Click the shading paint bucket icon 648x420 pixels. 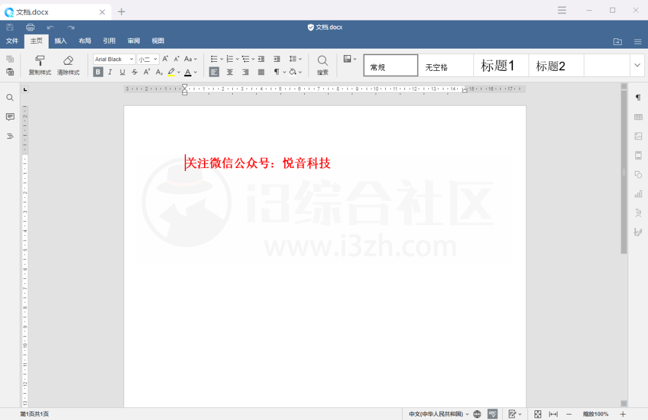pyautogui.click(x=293, y=72)
